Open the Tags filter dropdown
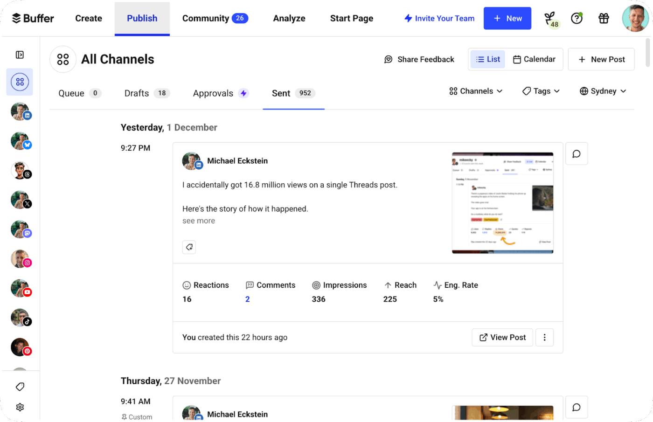This screenshot has width=653, height=422. pyautogui.click(x=541, y=91)
